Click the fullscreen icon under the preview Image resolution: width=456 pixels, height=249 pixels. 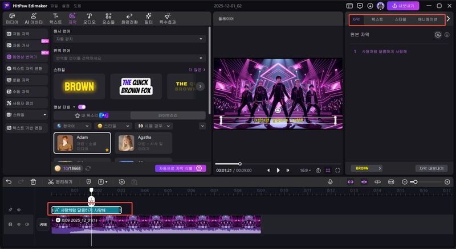(x=338, y=170)
